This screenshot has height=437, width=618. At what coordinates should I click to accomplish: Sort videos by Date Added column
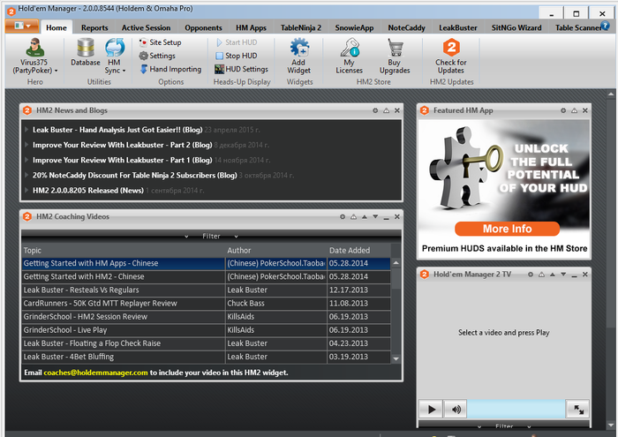click(x=358, y=250)
